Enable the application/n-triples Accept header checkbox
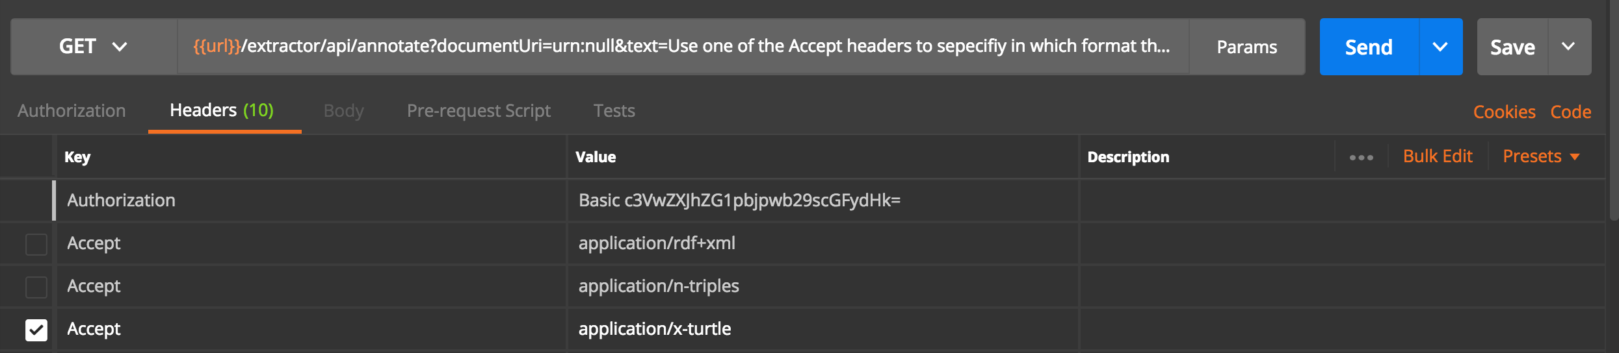 click(36, 287)
